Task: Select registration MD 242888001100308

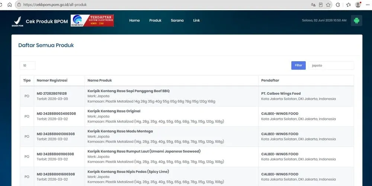Action: [55, 154]
